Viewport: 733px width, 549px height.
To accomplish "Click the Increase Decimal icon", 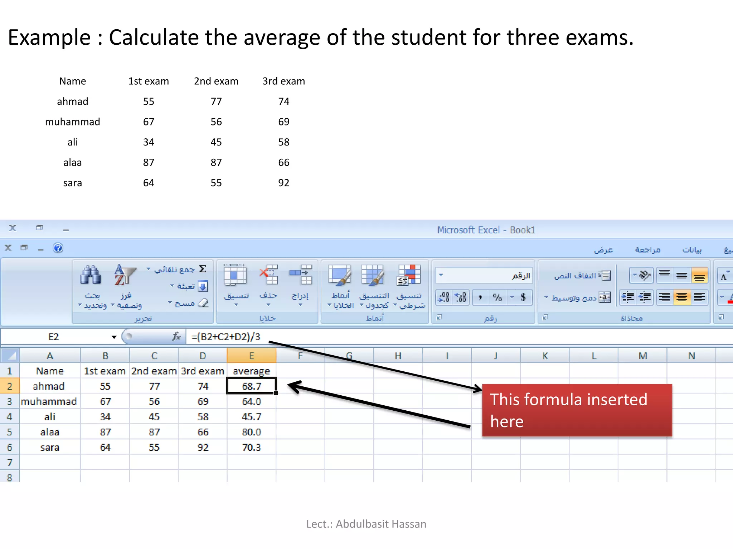I will click(x=460, y=297).
